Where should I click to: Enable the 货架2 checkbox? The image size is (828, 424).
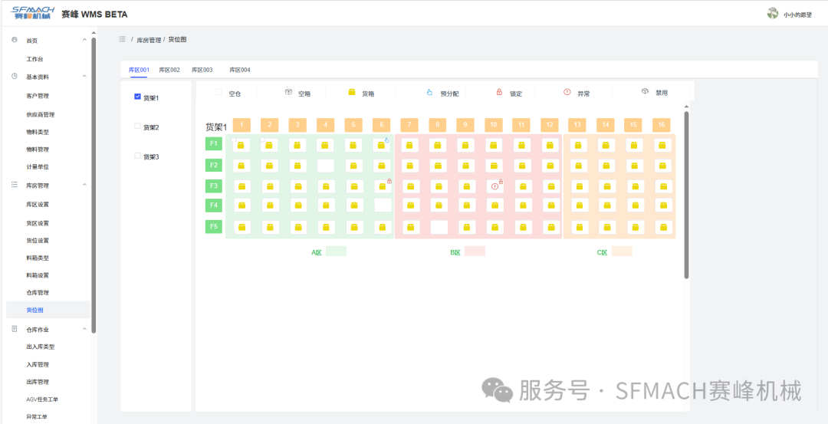(x=137, y=127)
